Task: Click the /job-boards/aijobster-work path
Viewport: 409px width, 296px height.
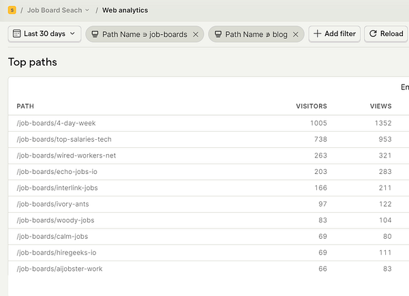Action: tap(59, 269)
